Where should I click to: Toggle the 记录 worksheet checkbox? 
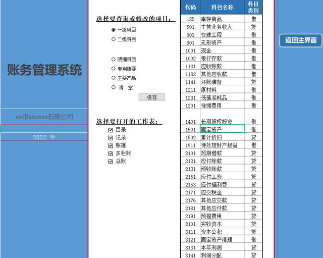click(111, 138)
